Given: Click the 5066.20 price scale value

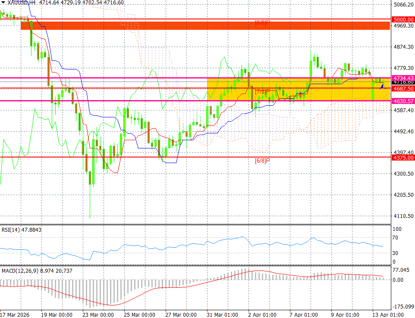Looking at the screenshot, I should tap(404, 4).
